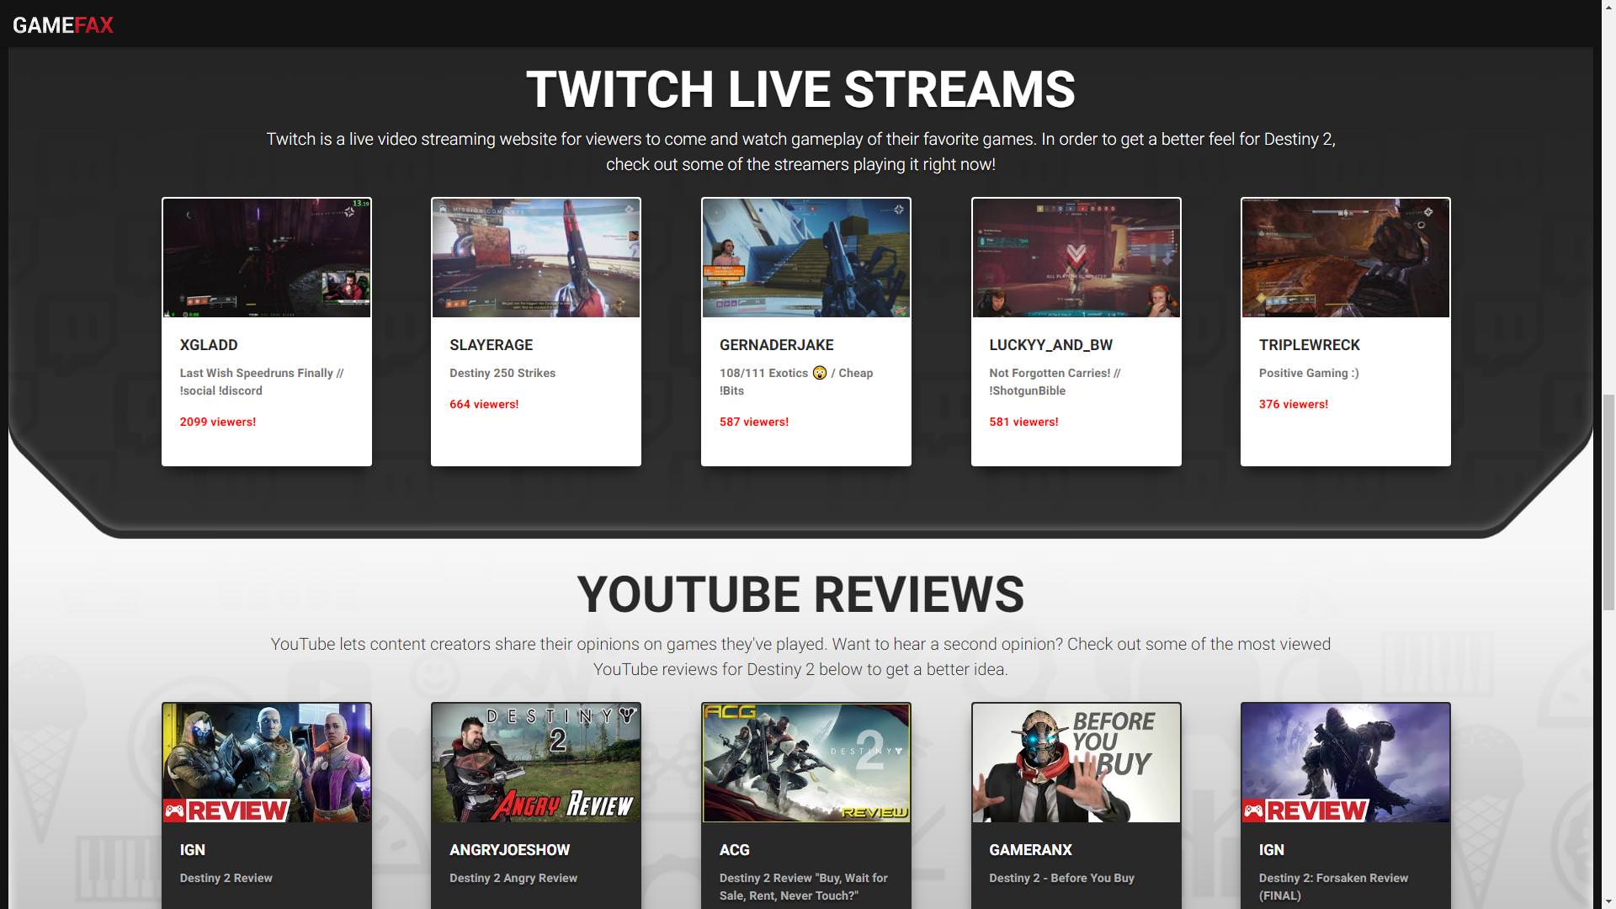Click the '664 viewers!' count
Image resolution: width=1616 pixels, height=909 pixels.
pyautogui.click(x=484, y=404)
